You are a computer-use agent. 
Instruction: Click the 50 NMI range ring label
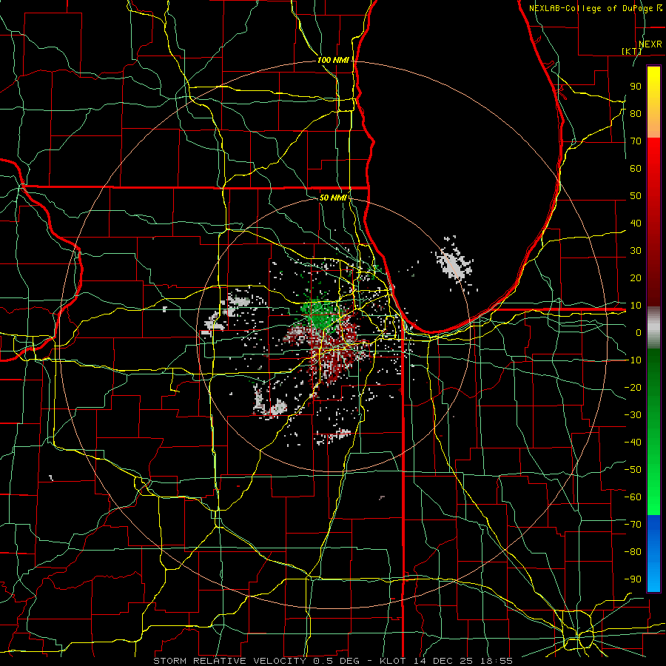pyautogui.click(x=333, y=198)
